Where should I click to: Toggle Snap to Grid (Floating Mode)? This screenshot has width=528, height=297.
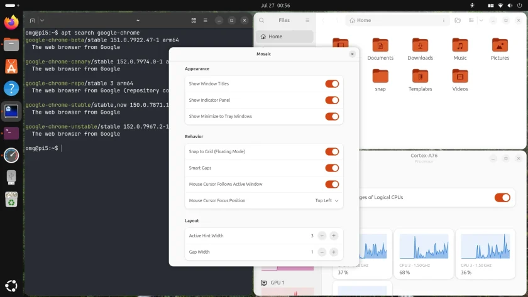(x=332, y=151)
